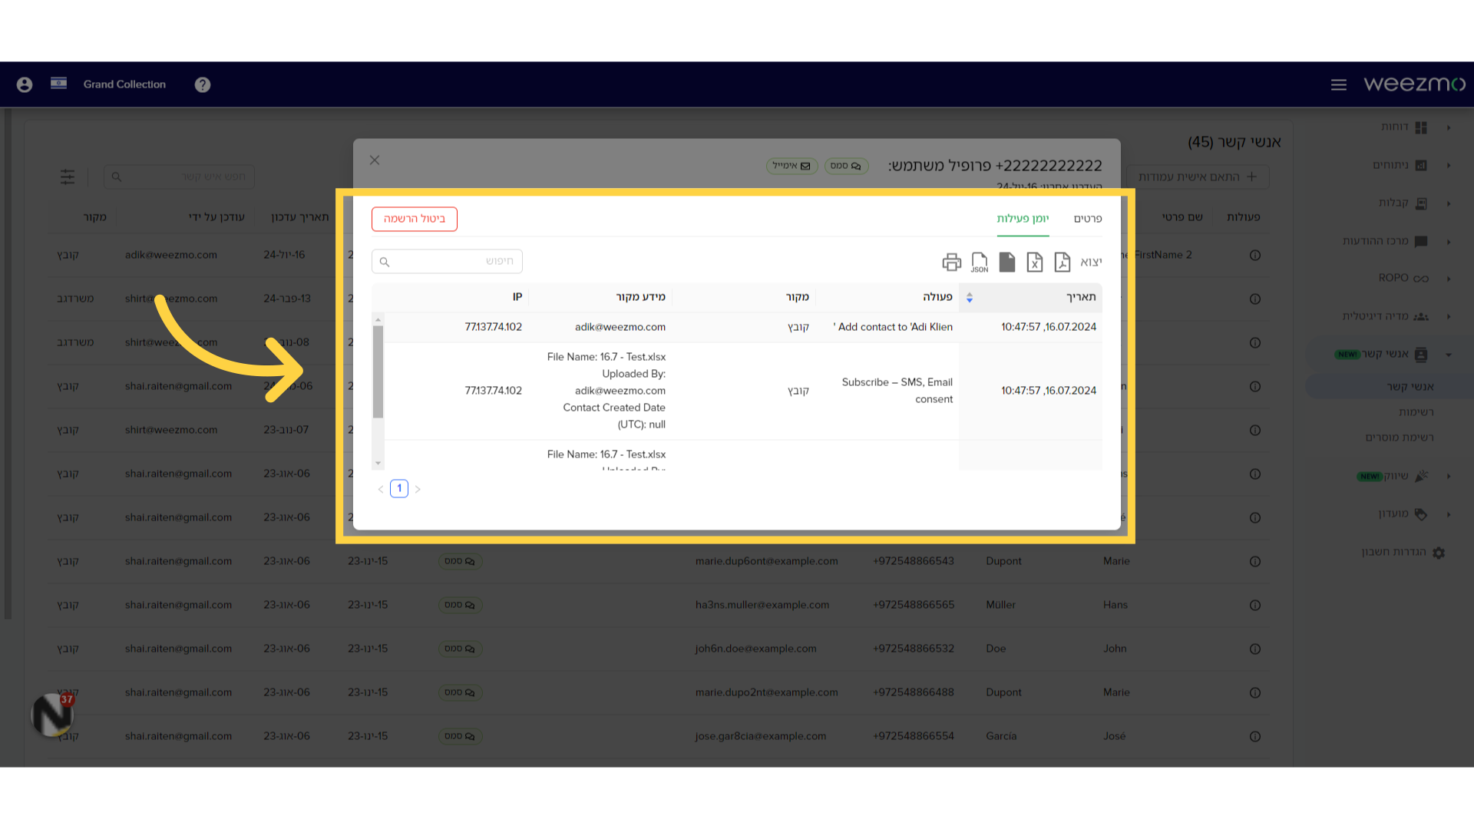
Task: Click the מידע מקור column header
Action: pos(640,297)
